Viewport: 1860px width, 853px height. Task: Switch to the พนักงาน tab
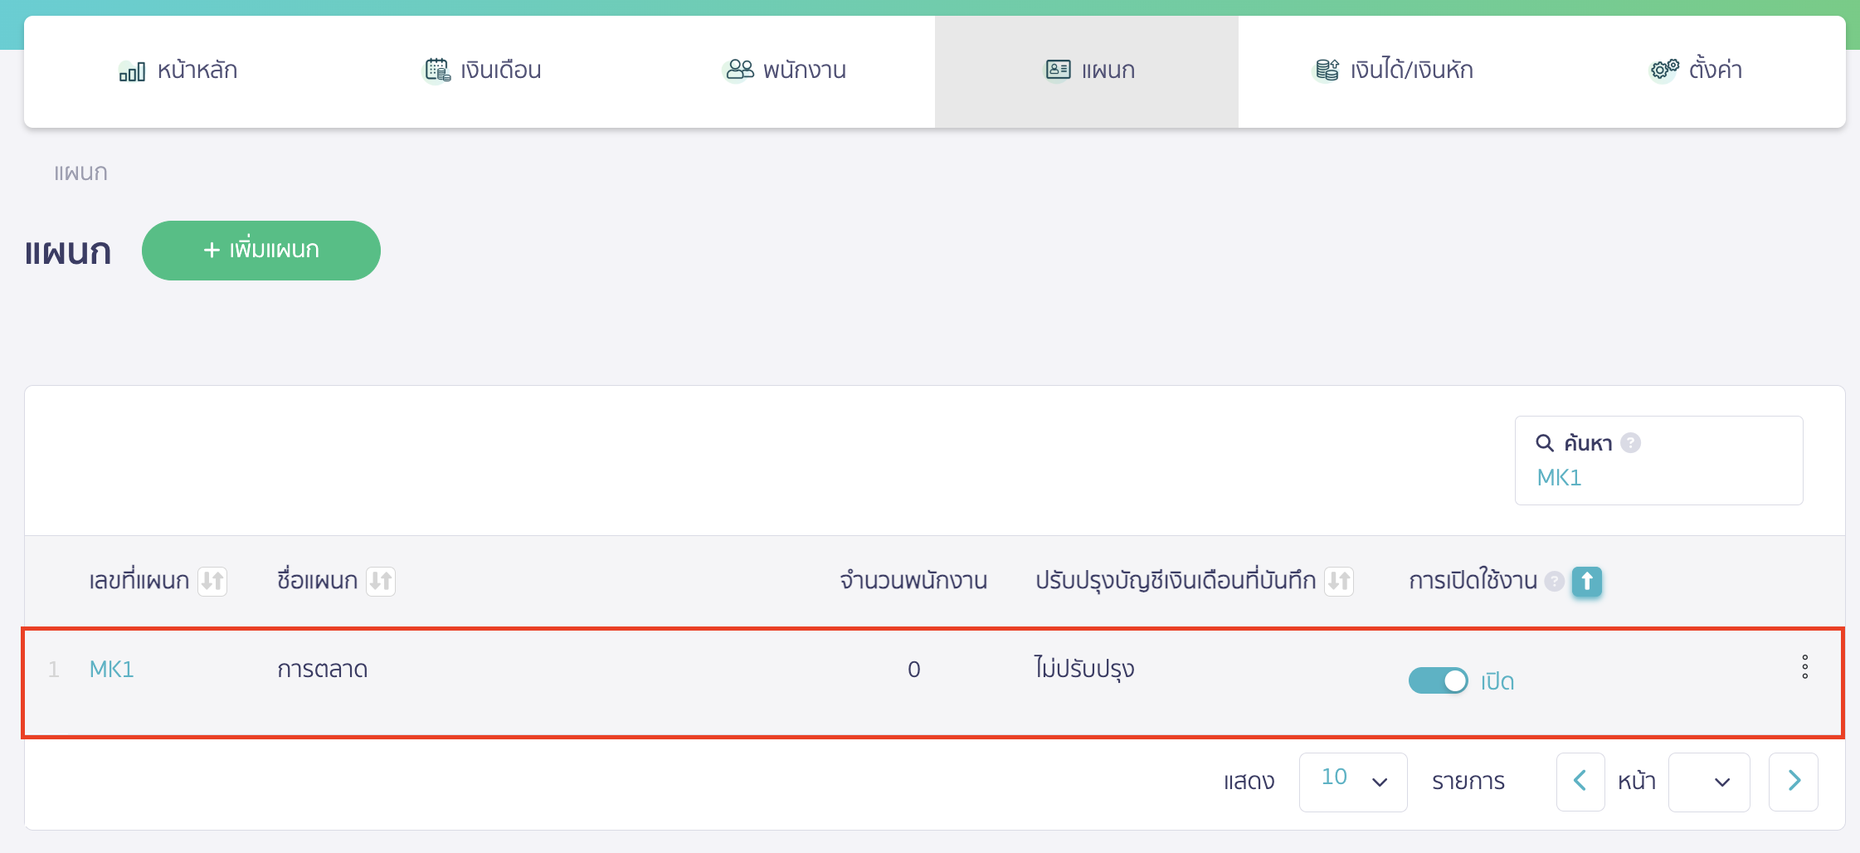[x=786, y=71]
